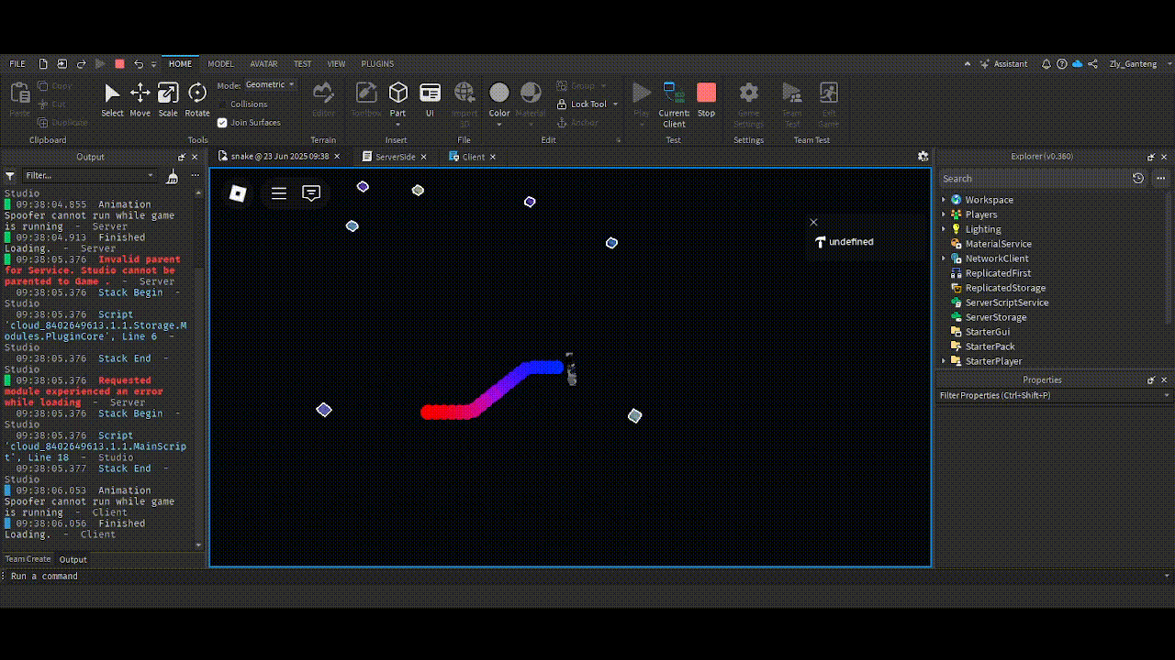Click the Explorer search history icon

[1138, 179]
